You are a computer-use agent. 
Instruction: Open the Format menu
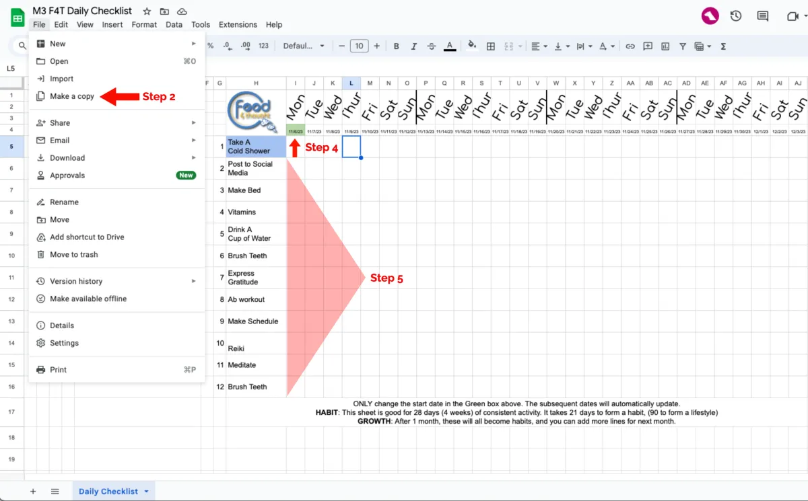(144, 24)
